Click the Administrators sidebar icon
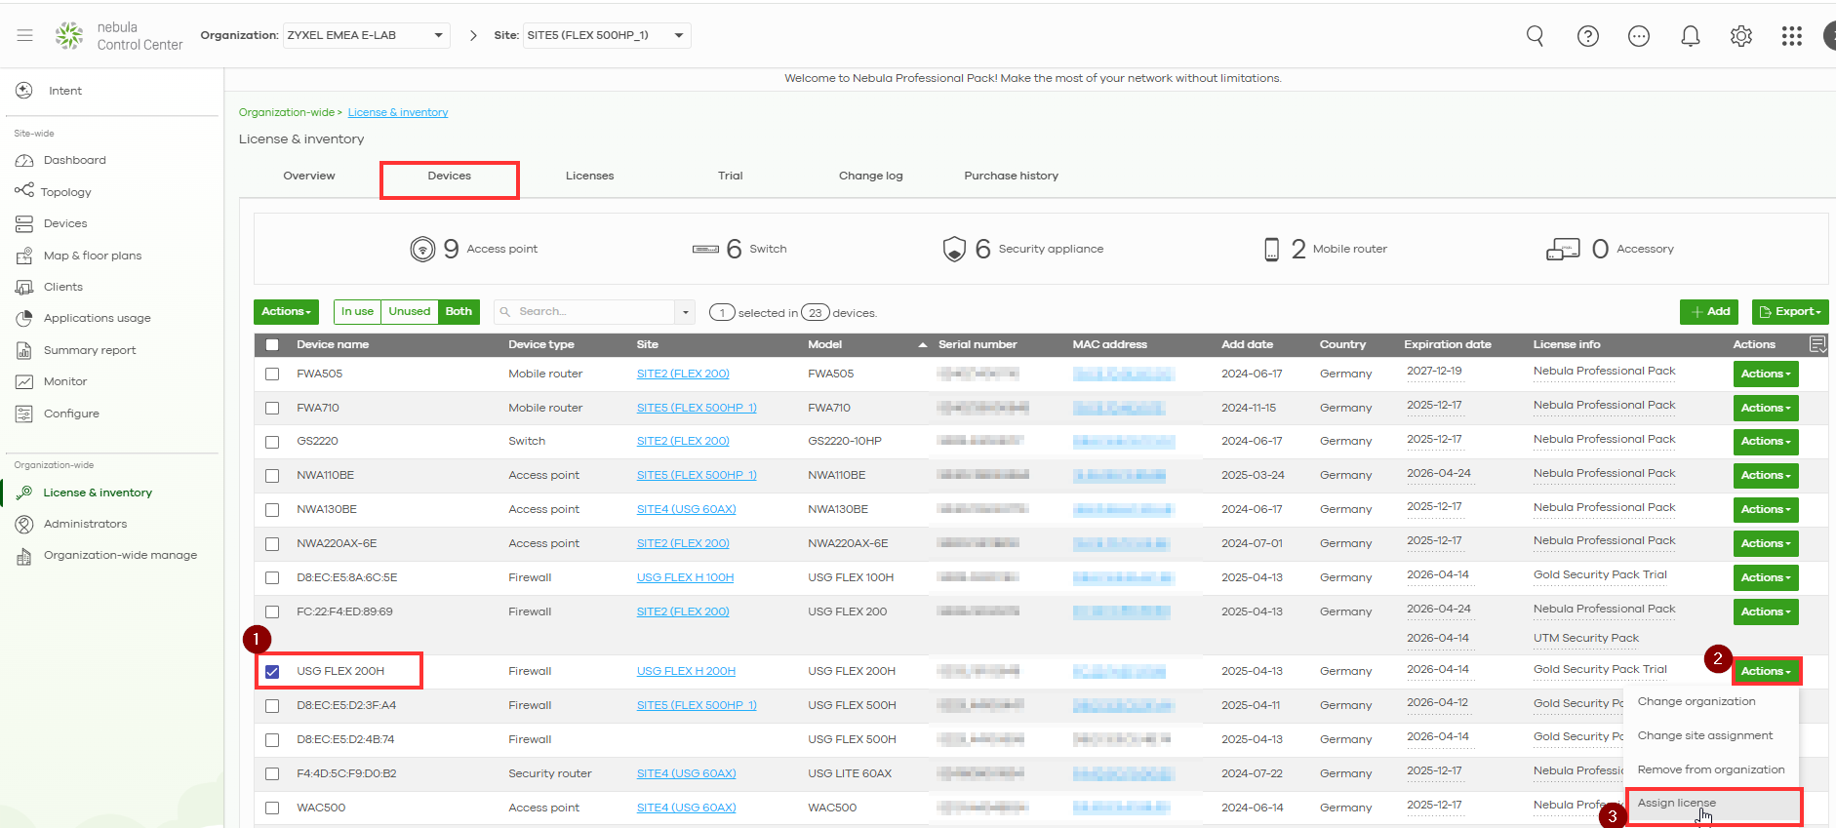The height and width of the screenshot is (828, 1836). pos(24,524)
